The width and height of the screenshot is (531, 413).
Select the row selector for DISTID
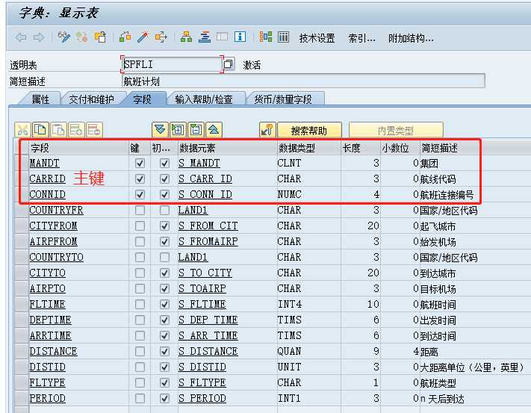tap(22, 367)
